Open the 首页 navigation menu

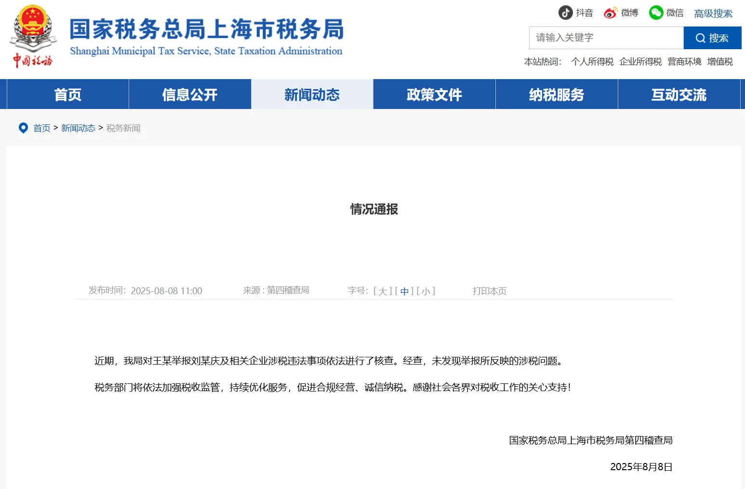pos(68,95)
